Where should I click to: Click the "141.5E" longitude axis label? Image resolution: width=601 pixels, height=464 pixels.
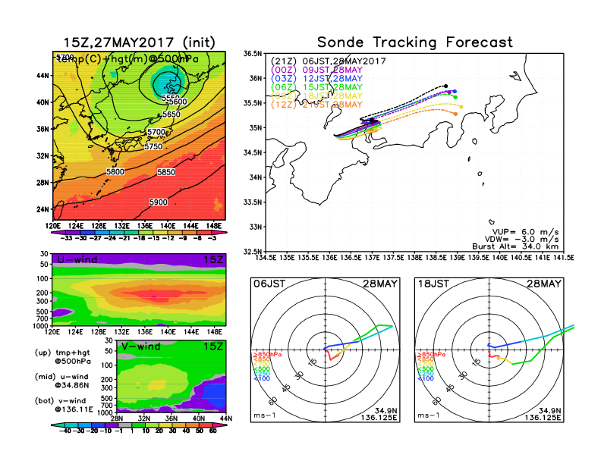coord(563,258)
